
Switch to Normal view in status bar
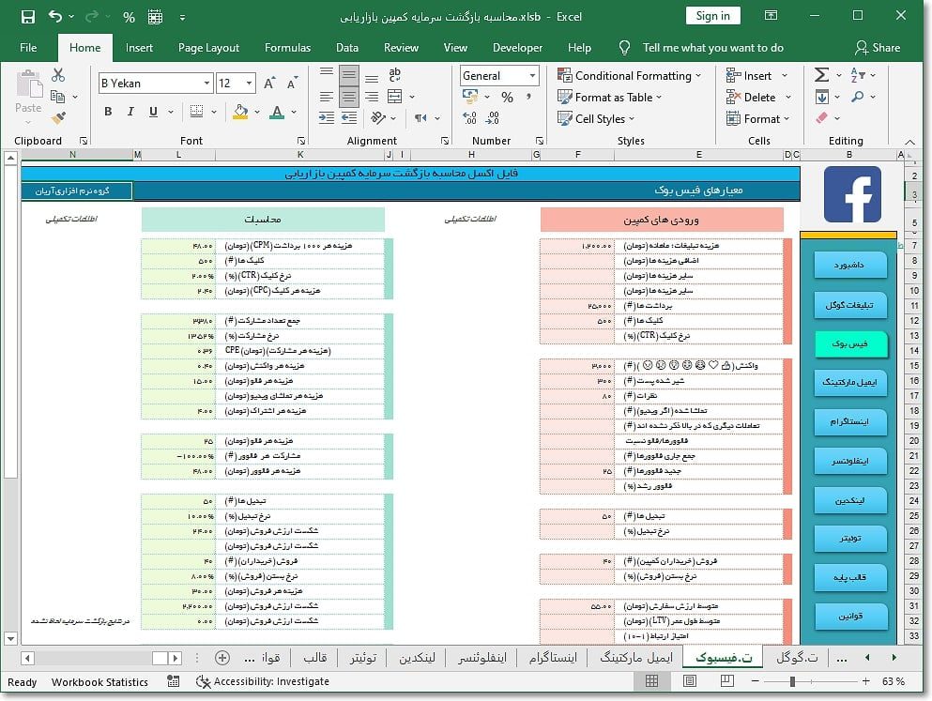point(651,681)
